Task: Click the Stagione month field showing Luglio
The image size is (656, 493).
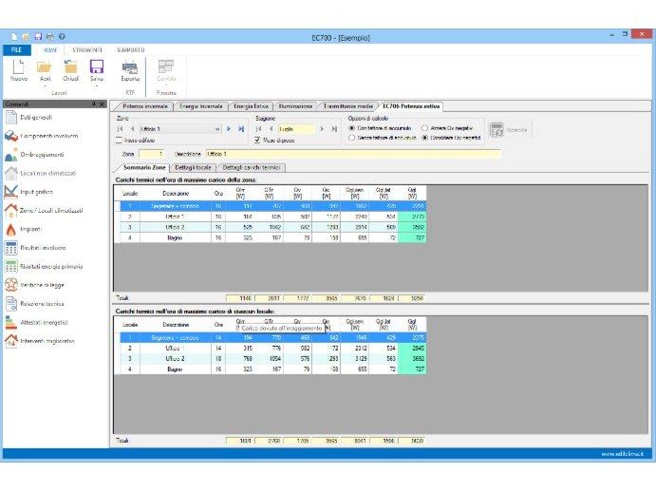Action: (296, 129)
